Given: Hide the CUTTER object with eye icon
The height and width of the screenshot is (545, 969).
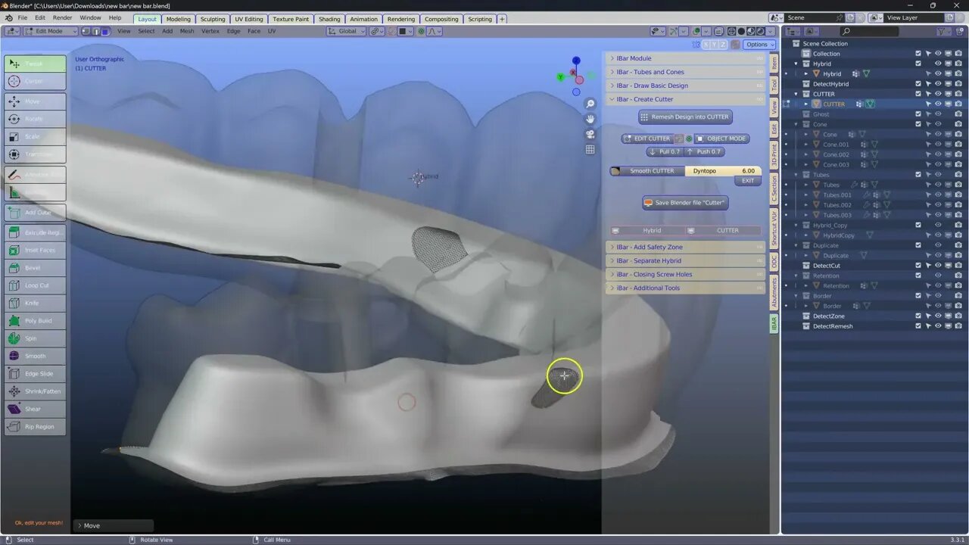Looking at the screenshot, I should click(938, 104).
